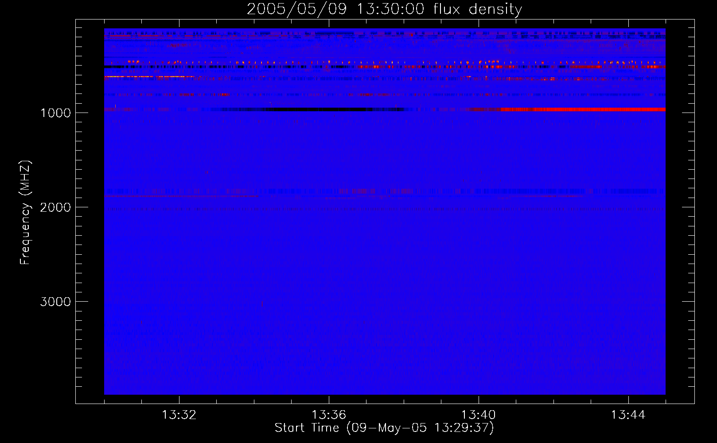Click the "13:36" time tick label

pos(329,415)
